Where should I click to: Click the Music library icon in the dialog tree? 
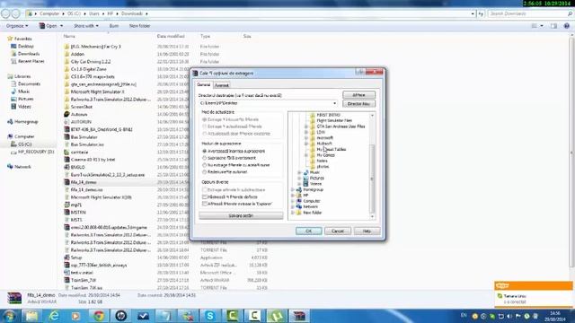click(x=305, y=172)
